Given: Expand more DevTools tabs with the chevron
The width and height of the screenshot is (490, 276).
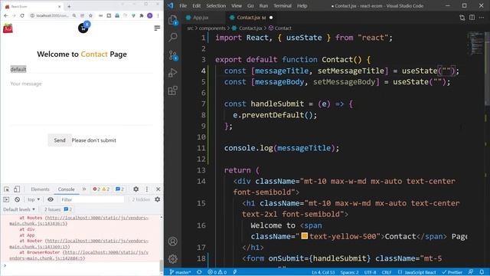Looking at the screenshot, I should pyautogui.click(x=84, y=189).
